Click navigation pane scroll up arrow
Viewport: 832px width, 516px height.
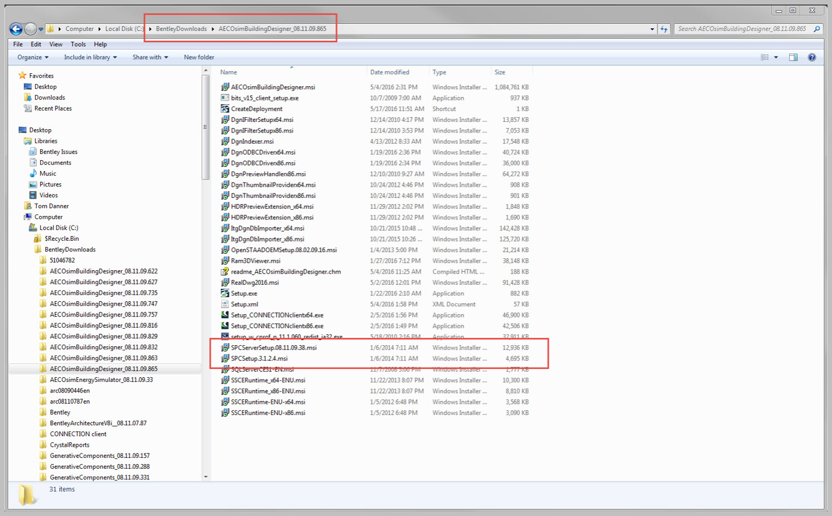(205, 70)
